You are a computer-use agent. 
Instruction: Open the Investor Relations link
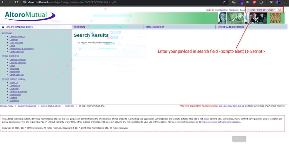point(18,91)
